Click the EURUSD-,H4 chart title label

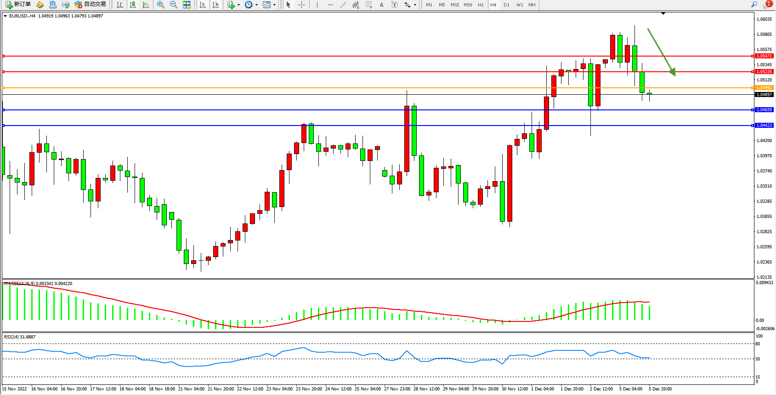pyautogui.click(x=22, y=16)
